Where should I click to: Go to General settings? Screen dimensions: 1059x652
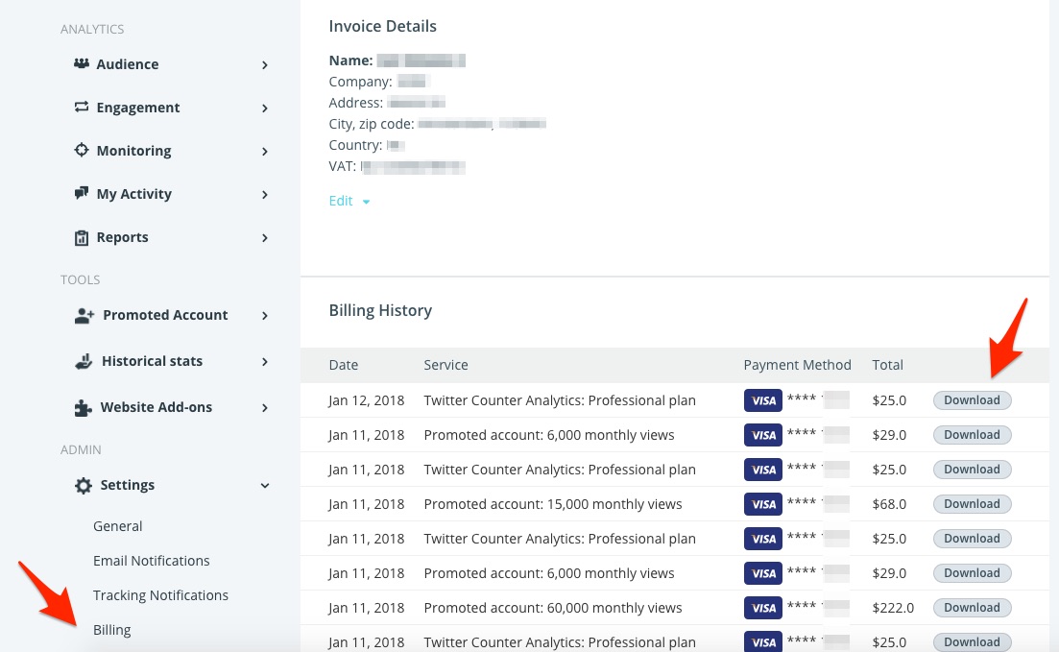117,526
